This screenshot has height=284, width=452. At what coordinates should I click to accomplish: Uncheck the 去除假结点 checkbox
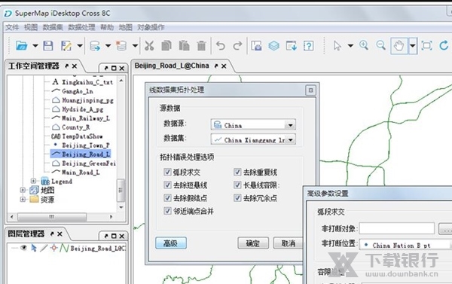pyautogui.click(x=167, y=198)
